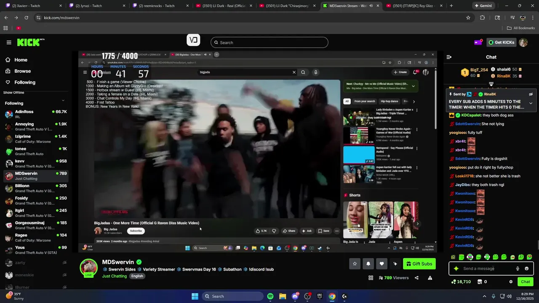Click the purple notification card icon
Viewport: 539px width, 303px height.
478,42
